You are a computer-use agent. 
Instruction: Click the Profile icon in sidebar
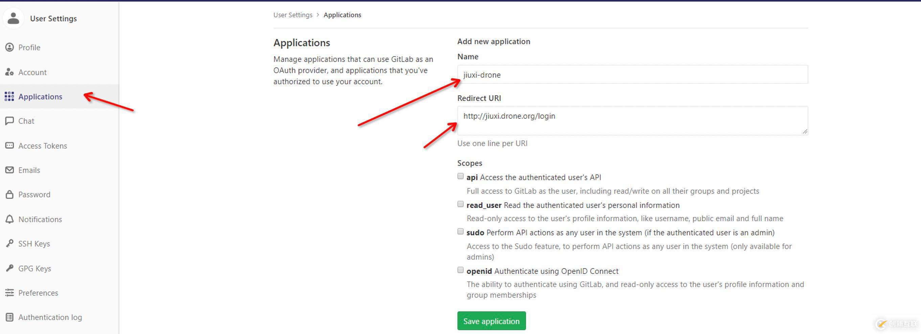pyautogui.click(x=10, y=48)
